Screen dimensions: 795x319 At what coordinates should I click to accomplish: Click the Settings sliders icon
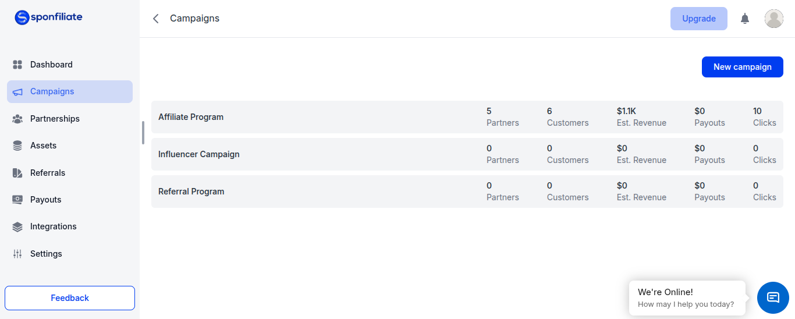tap(17, 254)
